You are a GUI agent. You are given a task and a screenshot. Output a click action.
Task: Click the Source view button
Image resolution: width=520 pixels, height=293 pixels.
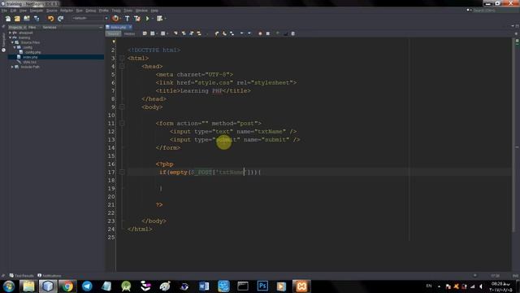pos(113,33)
